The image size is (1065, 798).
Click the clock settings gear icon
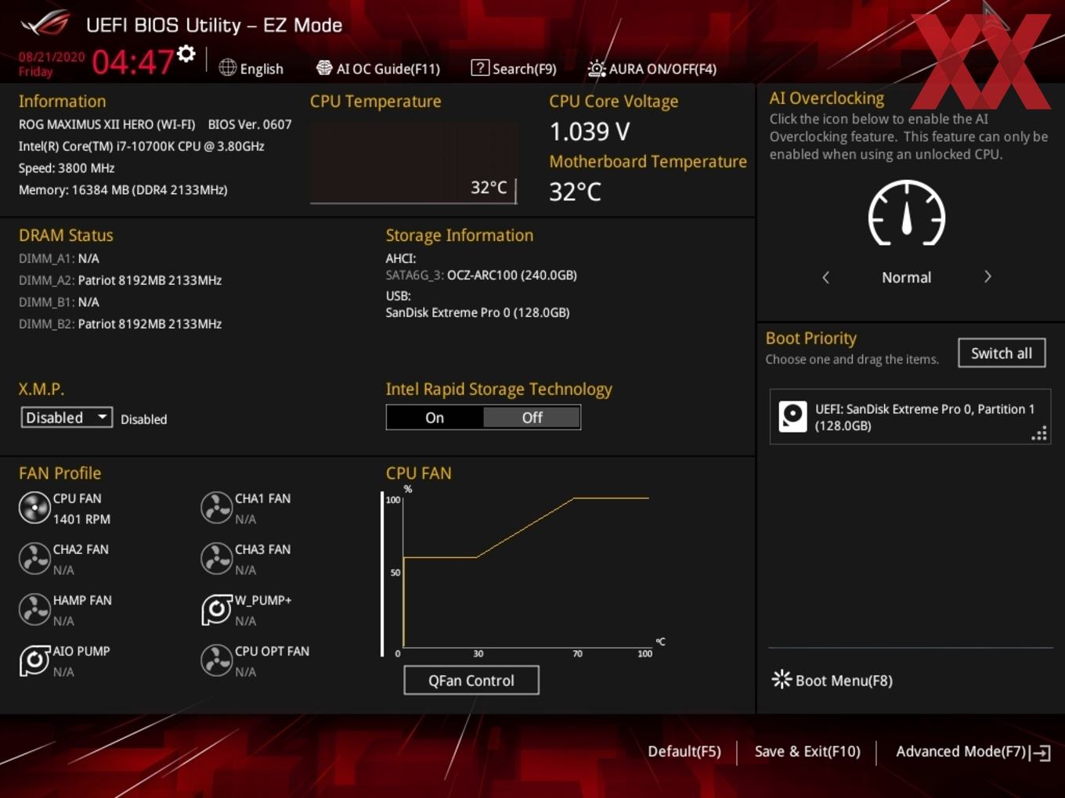tap(186, 54)
